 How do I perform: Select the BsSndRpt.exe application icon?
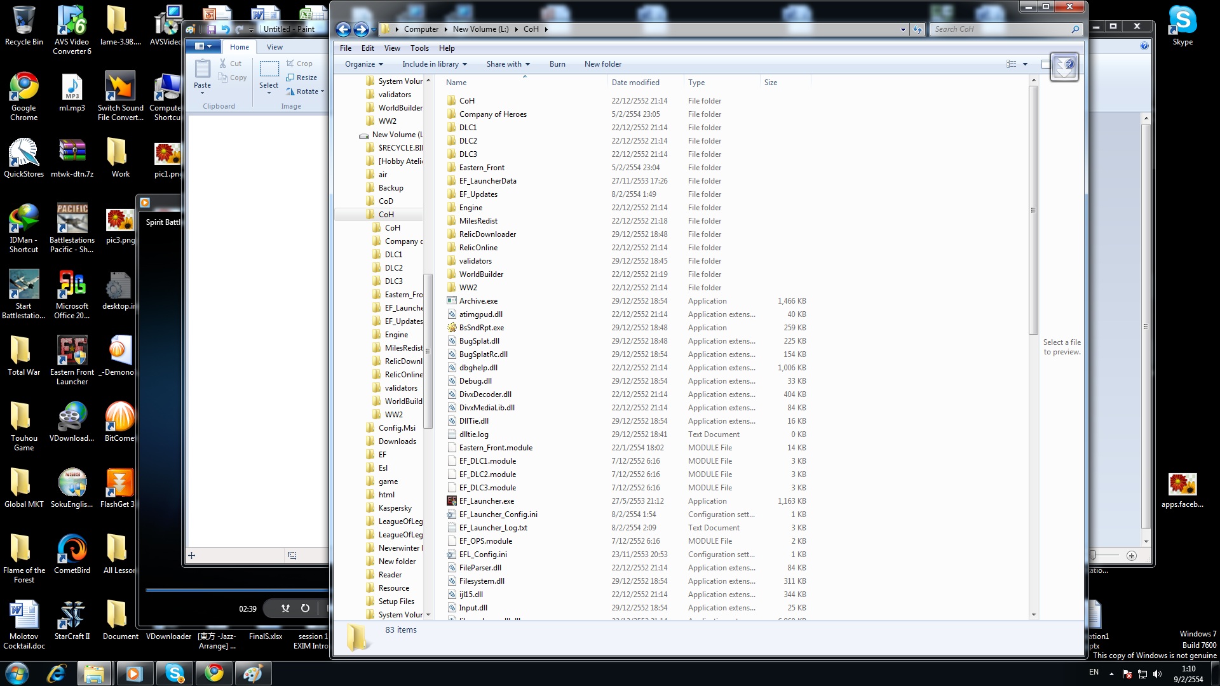(x=452, y=328)
